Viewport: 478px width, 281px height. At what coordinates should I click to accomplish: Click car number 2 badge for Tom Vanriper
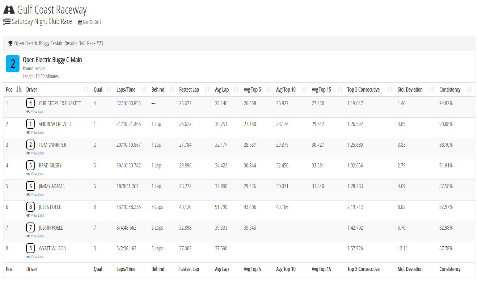click(30, 145)
